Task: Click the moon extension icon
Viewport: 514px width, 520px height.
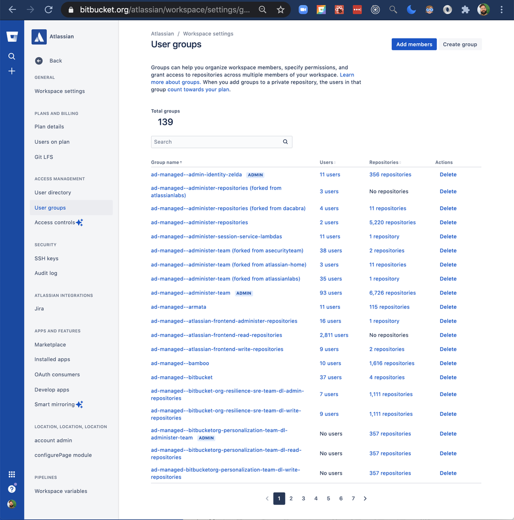Action: pos(411,9)
